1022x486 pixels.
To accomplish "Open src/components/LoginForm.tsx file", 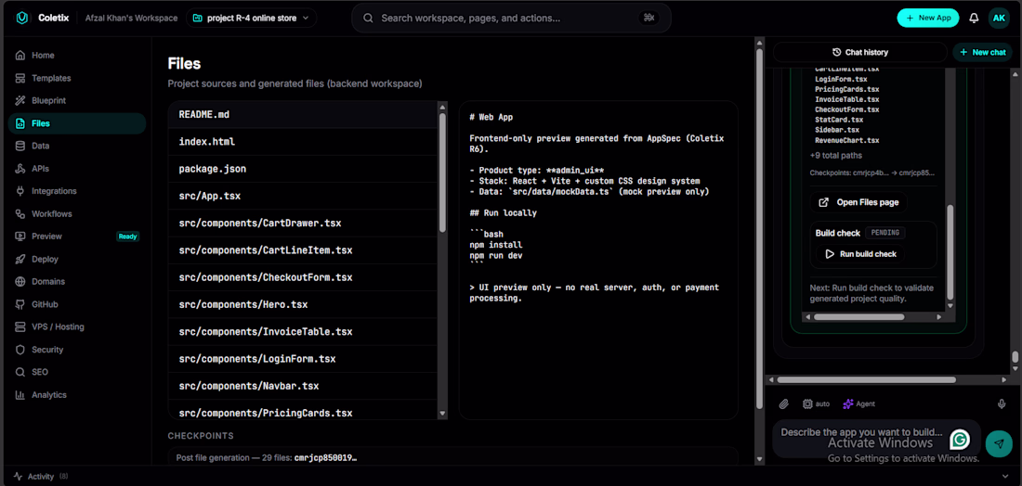I will [x=303, y=359].
